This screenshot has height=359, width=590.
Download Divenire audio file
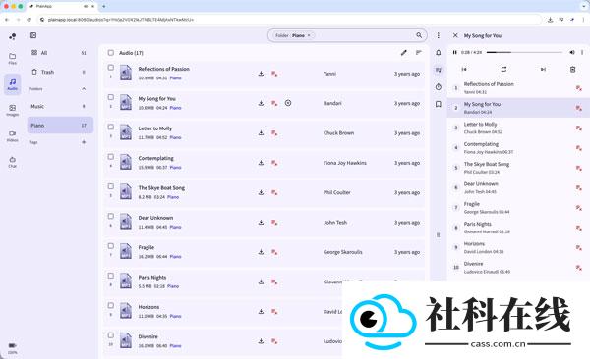pos(261,341)
